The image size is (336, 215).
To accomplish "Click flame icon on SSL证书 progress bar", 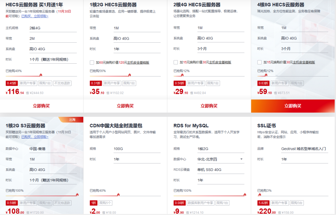I will [260, 194].
